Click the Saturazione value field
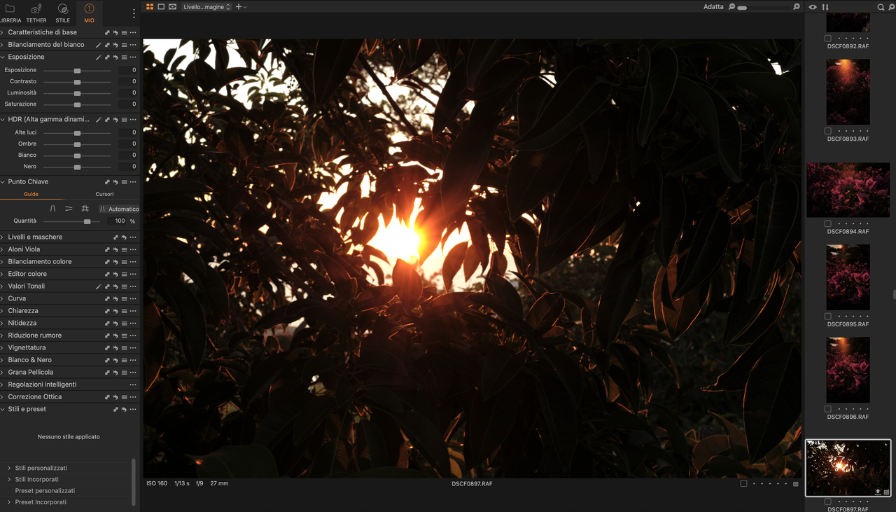896x512 pixels. tap(127, 104)
